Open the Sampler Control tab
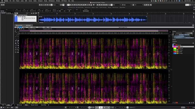195x109 pixels. pyautogui.click(x=34, y=105)
